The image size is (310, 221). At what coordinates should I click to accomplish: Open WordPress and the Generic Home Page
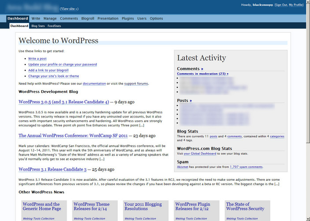pos(42,206)
